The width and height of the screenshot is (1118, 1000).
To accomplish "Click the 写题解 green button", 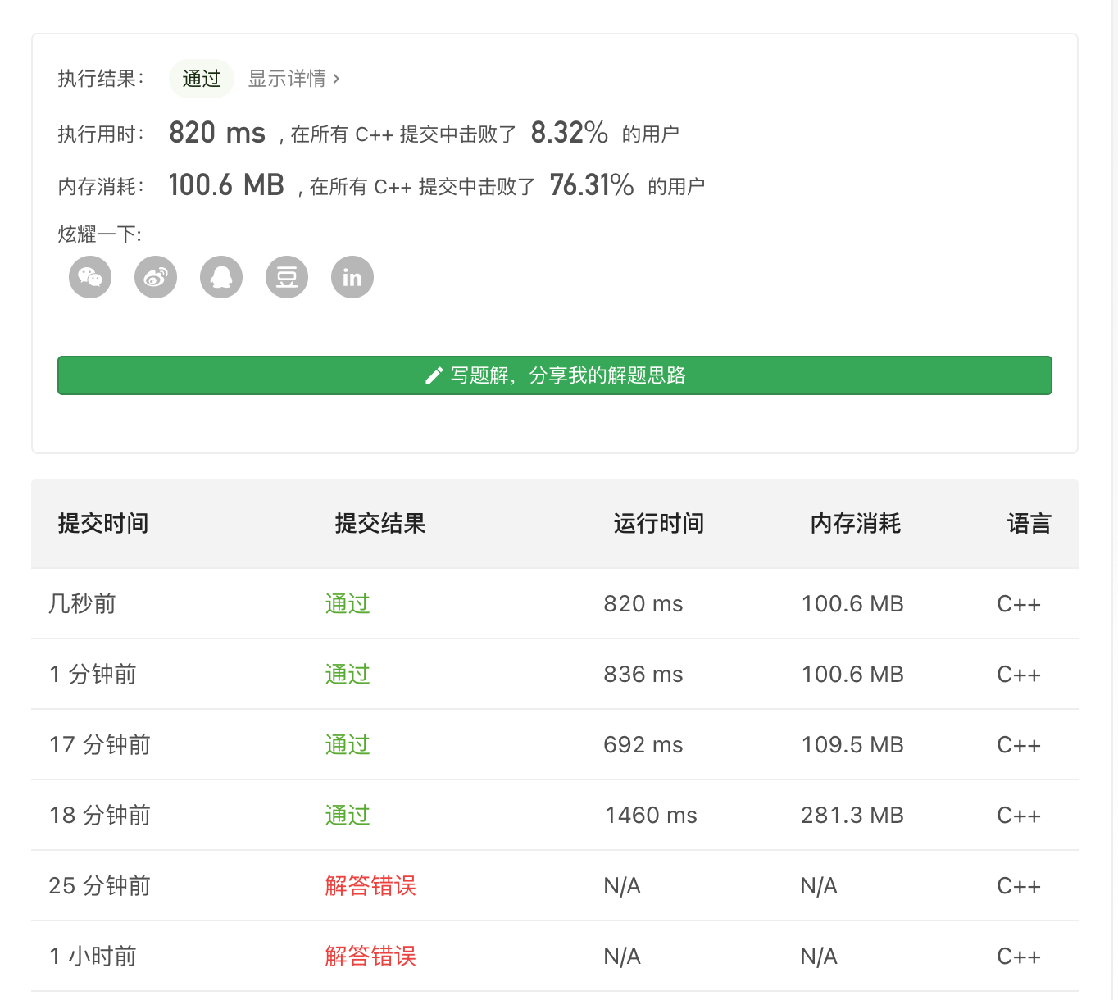I will pos(555,375).
